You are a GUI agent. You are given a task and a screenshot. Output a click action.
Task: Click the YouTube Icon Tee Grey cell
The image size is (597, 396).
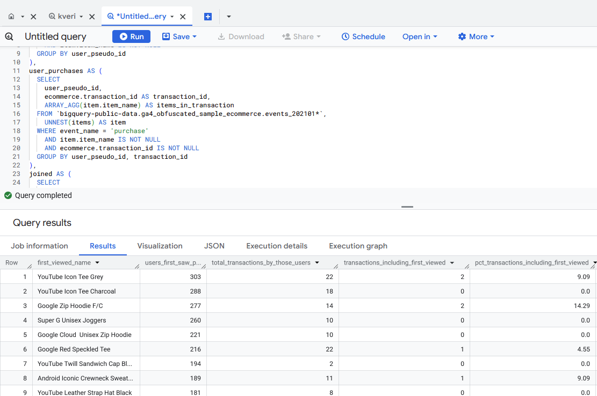[x=70, y=277]
